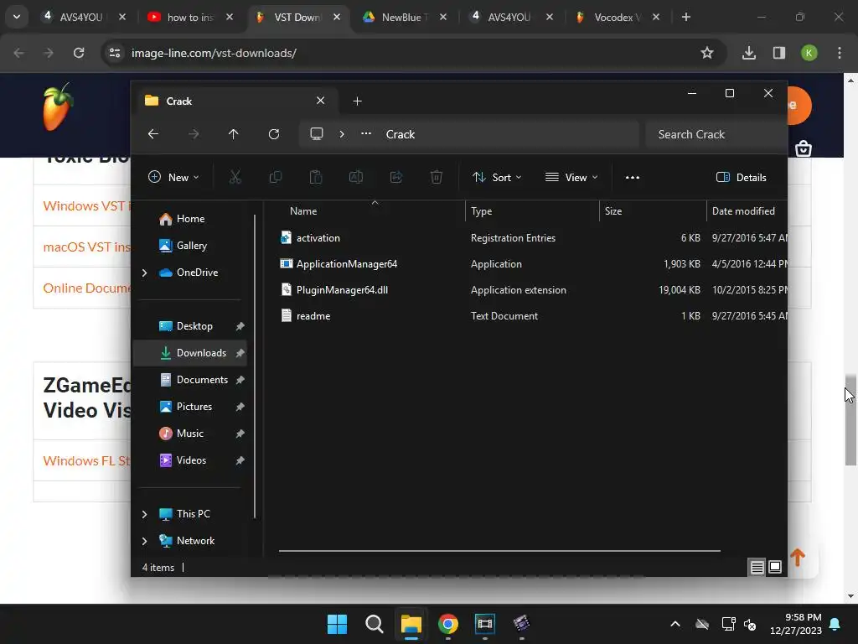Click the Copy icon in Explorer toolbar

click(275, 177)
